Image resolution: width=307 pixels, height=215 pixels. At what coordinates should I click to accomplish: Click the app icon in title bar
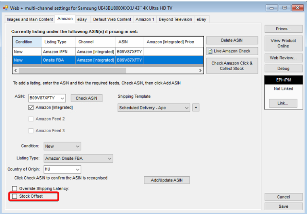pos(5,8)
